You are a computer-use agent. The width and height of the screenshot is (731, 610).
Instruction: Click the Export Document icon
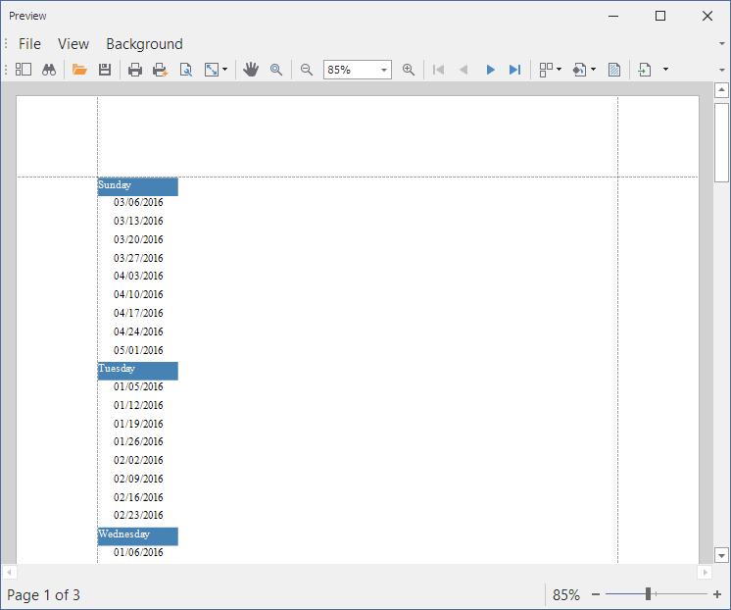pyautogui.click(x=645, y=70)
